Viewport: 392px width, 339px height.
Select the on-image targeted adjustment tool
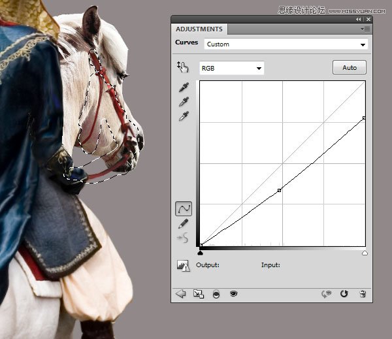pos(182,67)
